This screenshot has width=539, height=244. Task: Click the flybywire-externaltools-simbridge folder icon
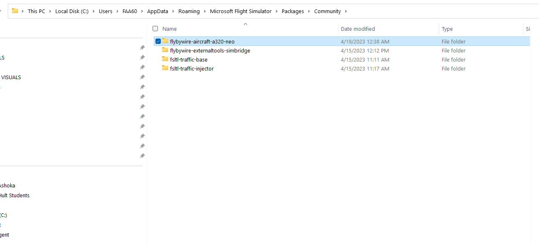[x=165, y=50]
